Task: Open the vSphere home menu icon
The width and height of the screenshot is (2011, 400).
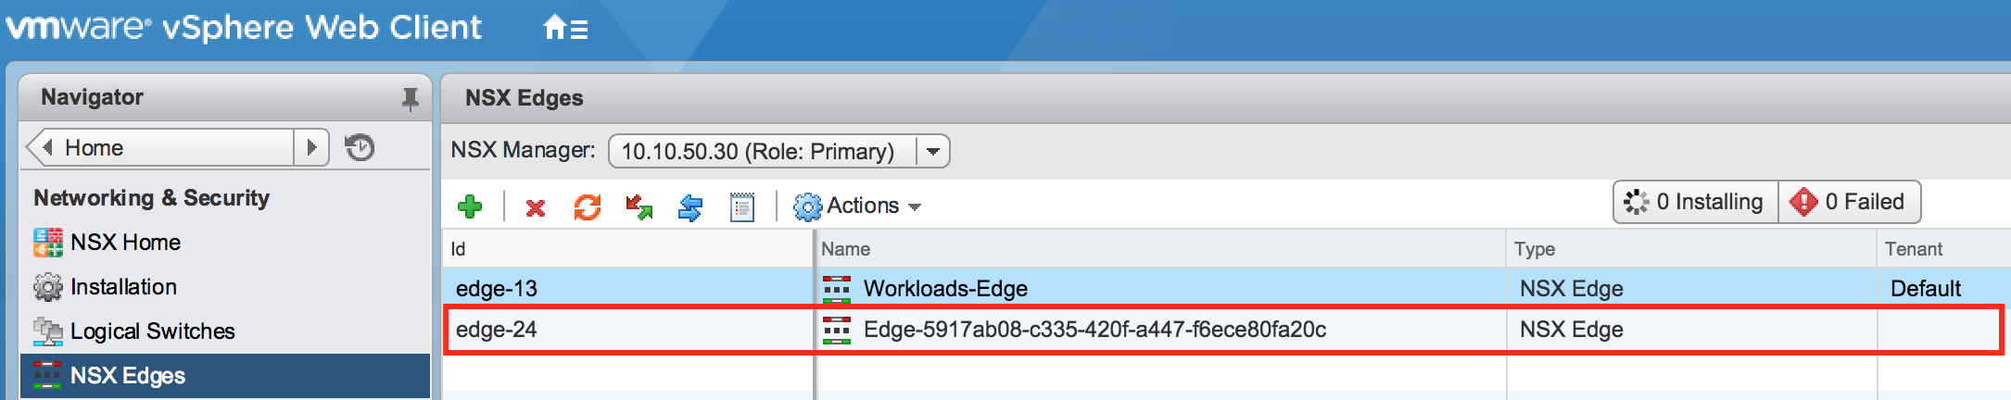Action: [564, 29]
